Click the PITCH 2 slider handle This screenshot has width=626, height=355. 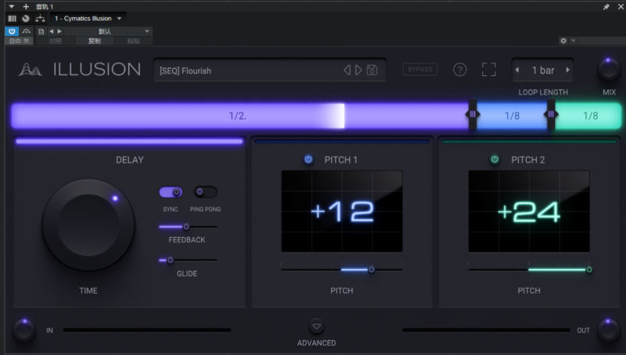pos(589,270)
